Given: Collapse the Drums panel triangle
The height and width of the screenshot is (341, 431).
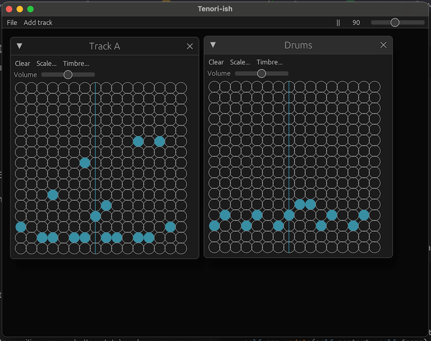Looking at the screenshot, I should [x=213, y=45].
